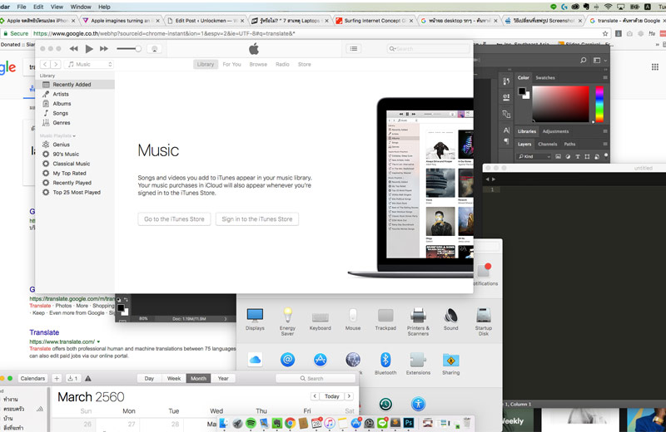Viewport: 666px width, 432px height.
Task: Filter layers for type layers
Action: point(578,156)
